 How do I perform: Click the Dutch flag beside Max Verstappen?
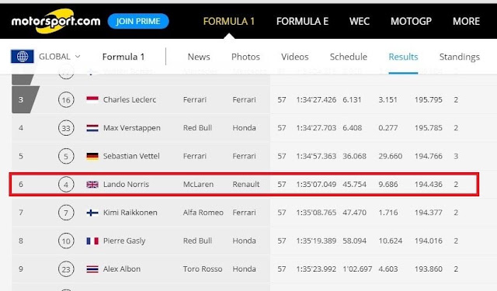click(92, 128)
